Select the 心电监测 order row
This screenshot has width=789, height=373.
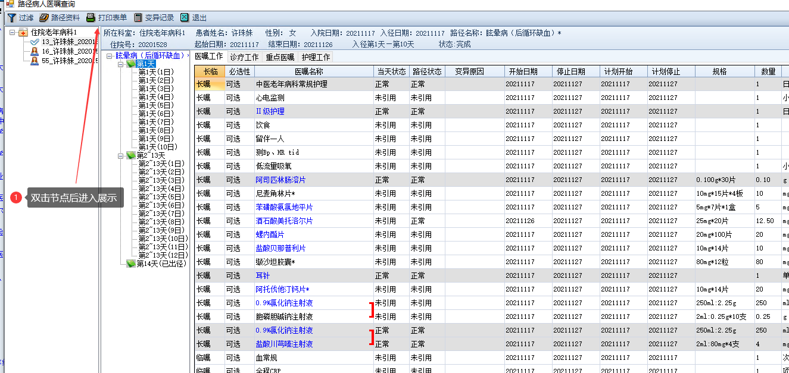(492, 98)
